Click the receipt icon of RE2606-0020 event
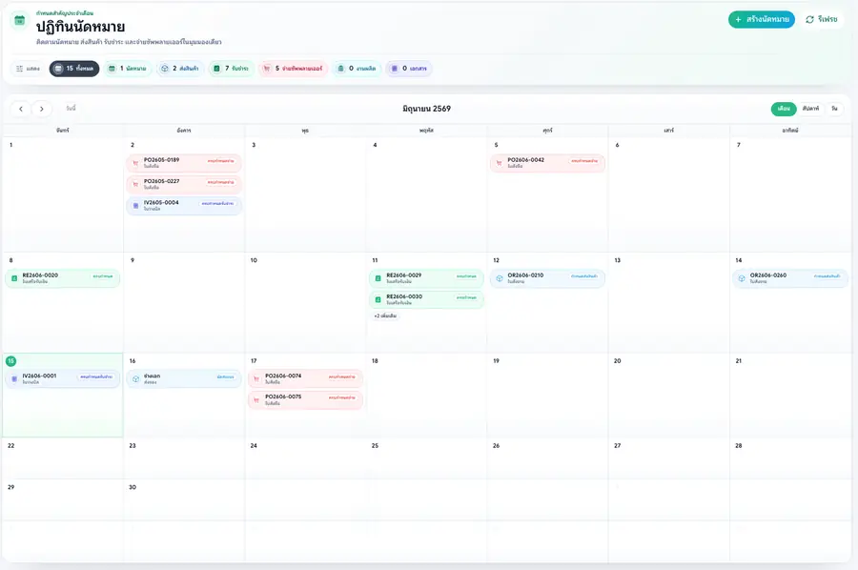The width and height of the screenshot is (858, 570). [x=14, y=278]
